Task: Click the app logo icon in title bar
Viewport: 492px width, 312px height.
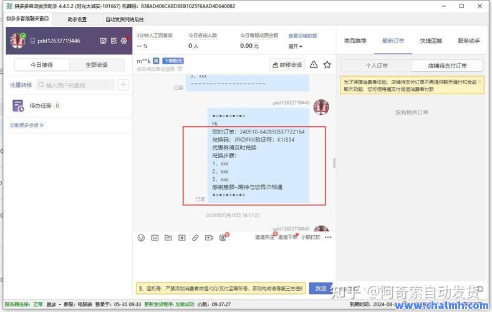Action: [x=9, y=6]
